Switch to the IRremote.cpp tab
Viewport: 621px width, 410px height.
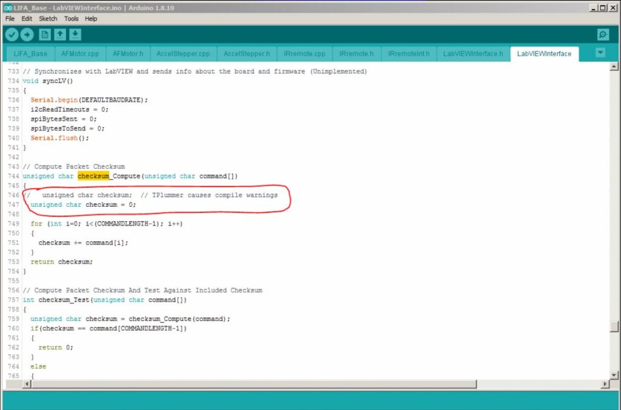click(x=304, y=54)
